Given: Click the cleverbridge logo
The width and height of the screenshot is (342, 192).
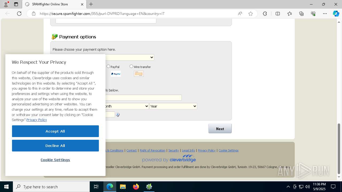Looking at the screenshot, I should [x=169, y=159].
